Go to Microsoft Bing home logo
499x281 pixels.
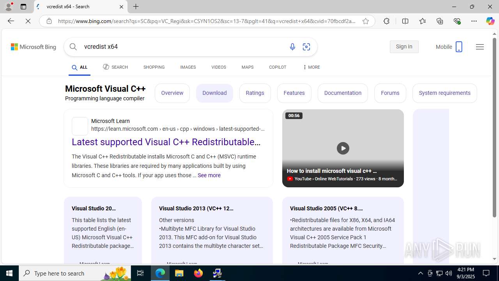point(34,47)
